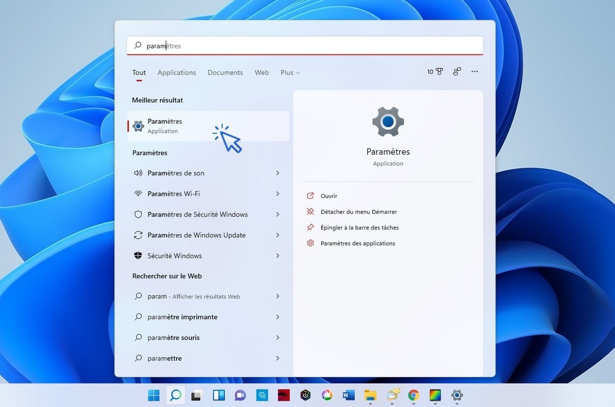
Task: Click the search box input field
Action: [x=305, y=45]
